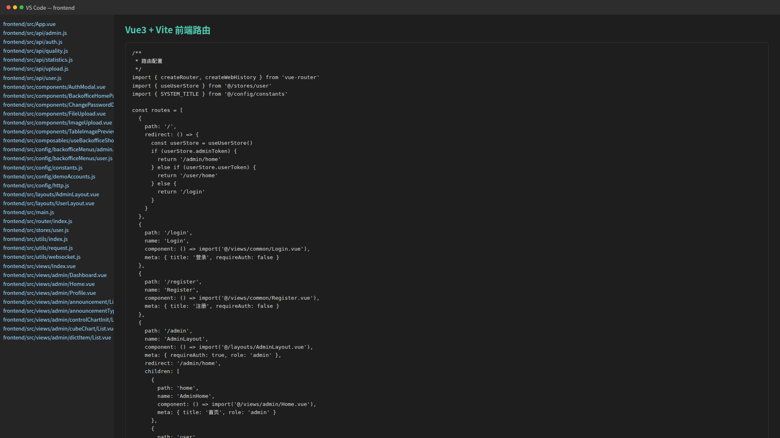Select layouts/AdminLayout.vue in the file list
Screen dimensions: 780x438
pos(51,194)
